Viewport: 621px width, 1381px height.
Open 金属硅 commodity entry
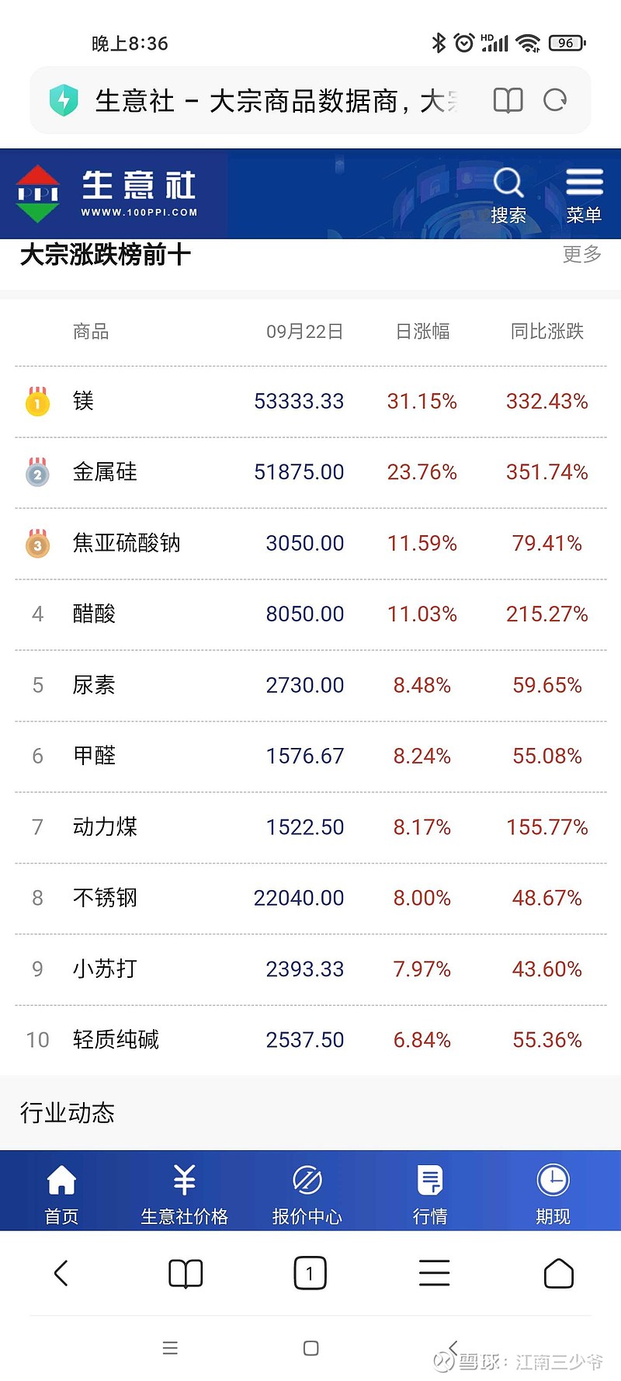click(x=105, y=471)
